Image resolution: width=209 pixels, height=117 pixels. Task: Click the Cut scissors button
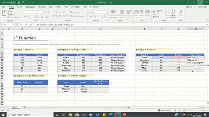point(9,11)
